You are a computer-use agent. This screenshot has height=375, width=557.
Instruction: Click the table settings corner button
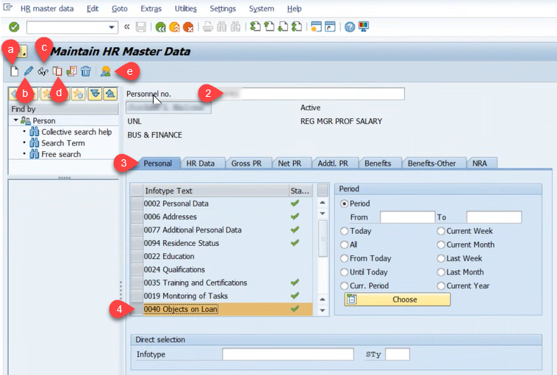pos(323,190)
